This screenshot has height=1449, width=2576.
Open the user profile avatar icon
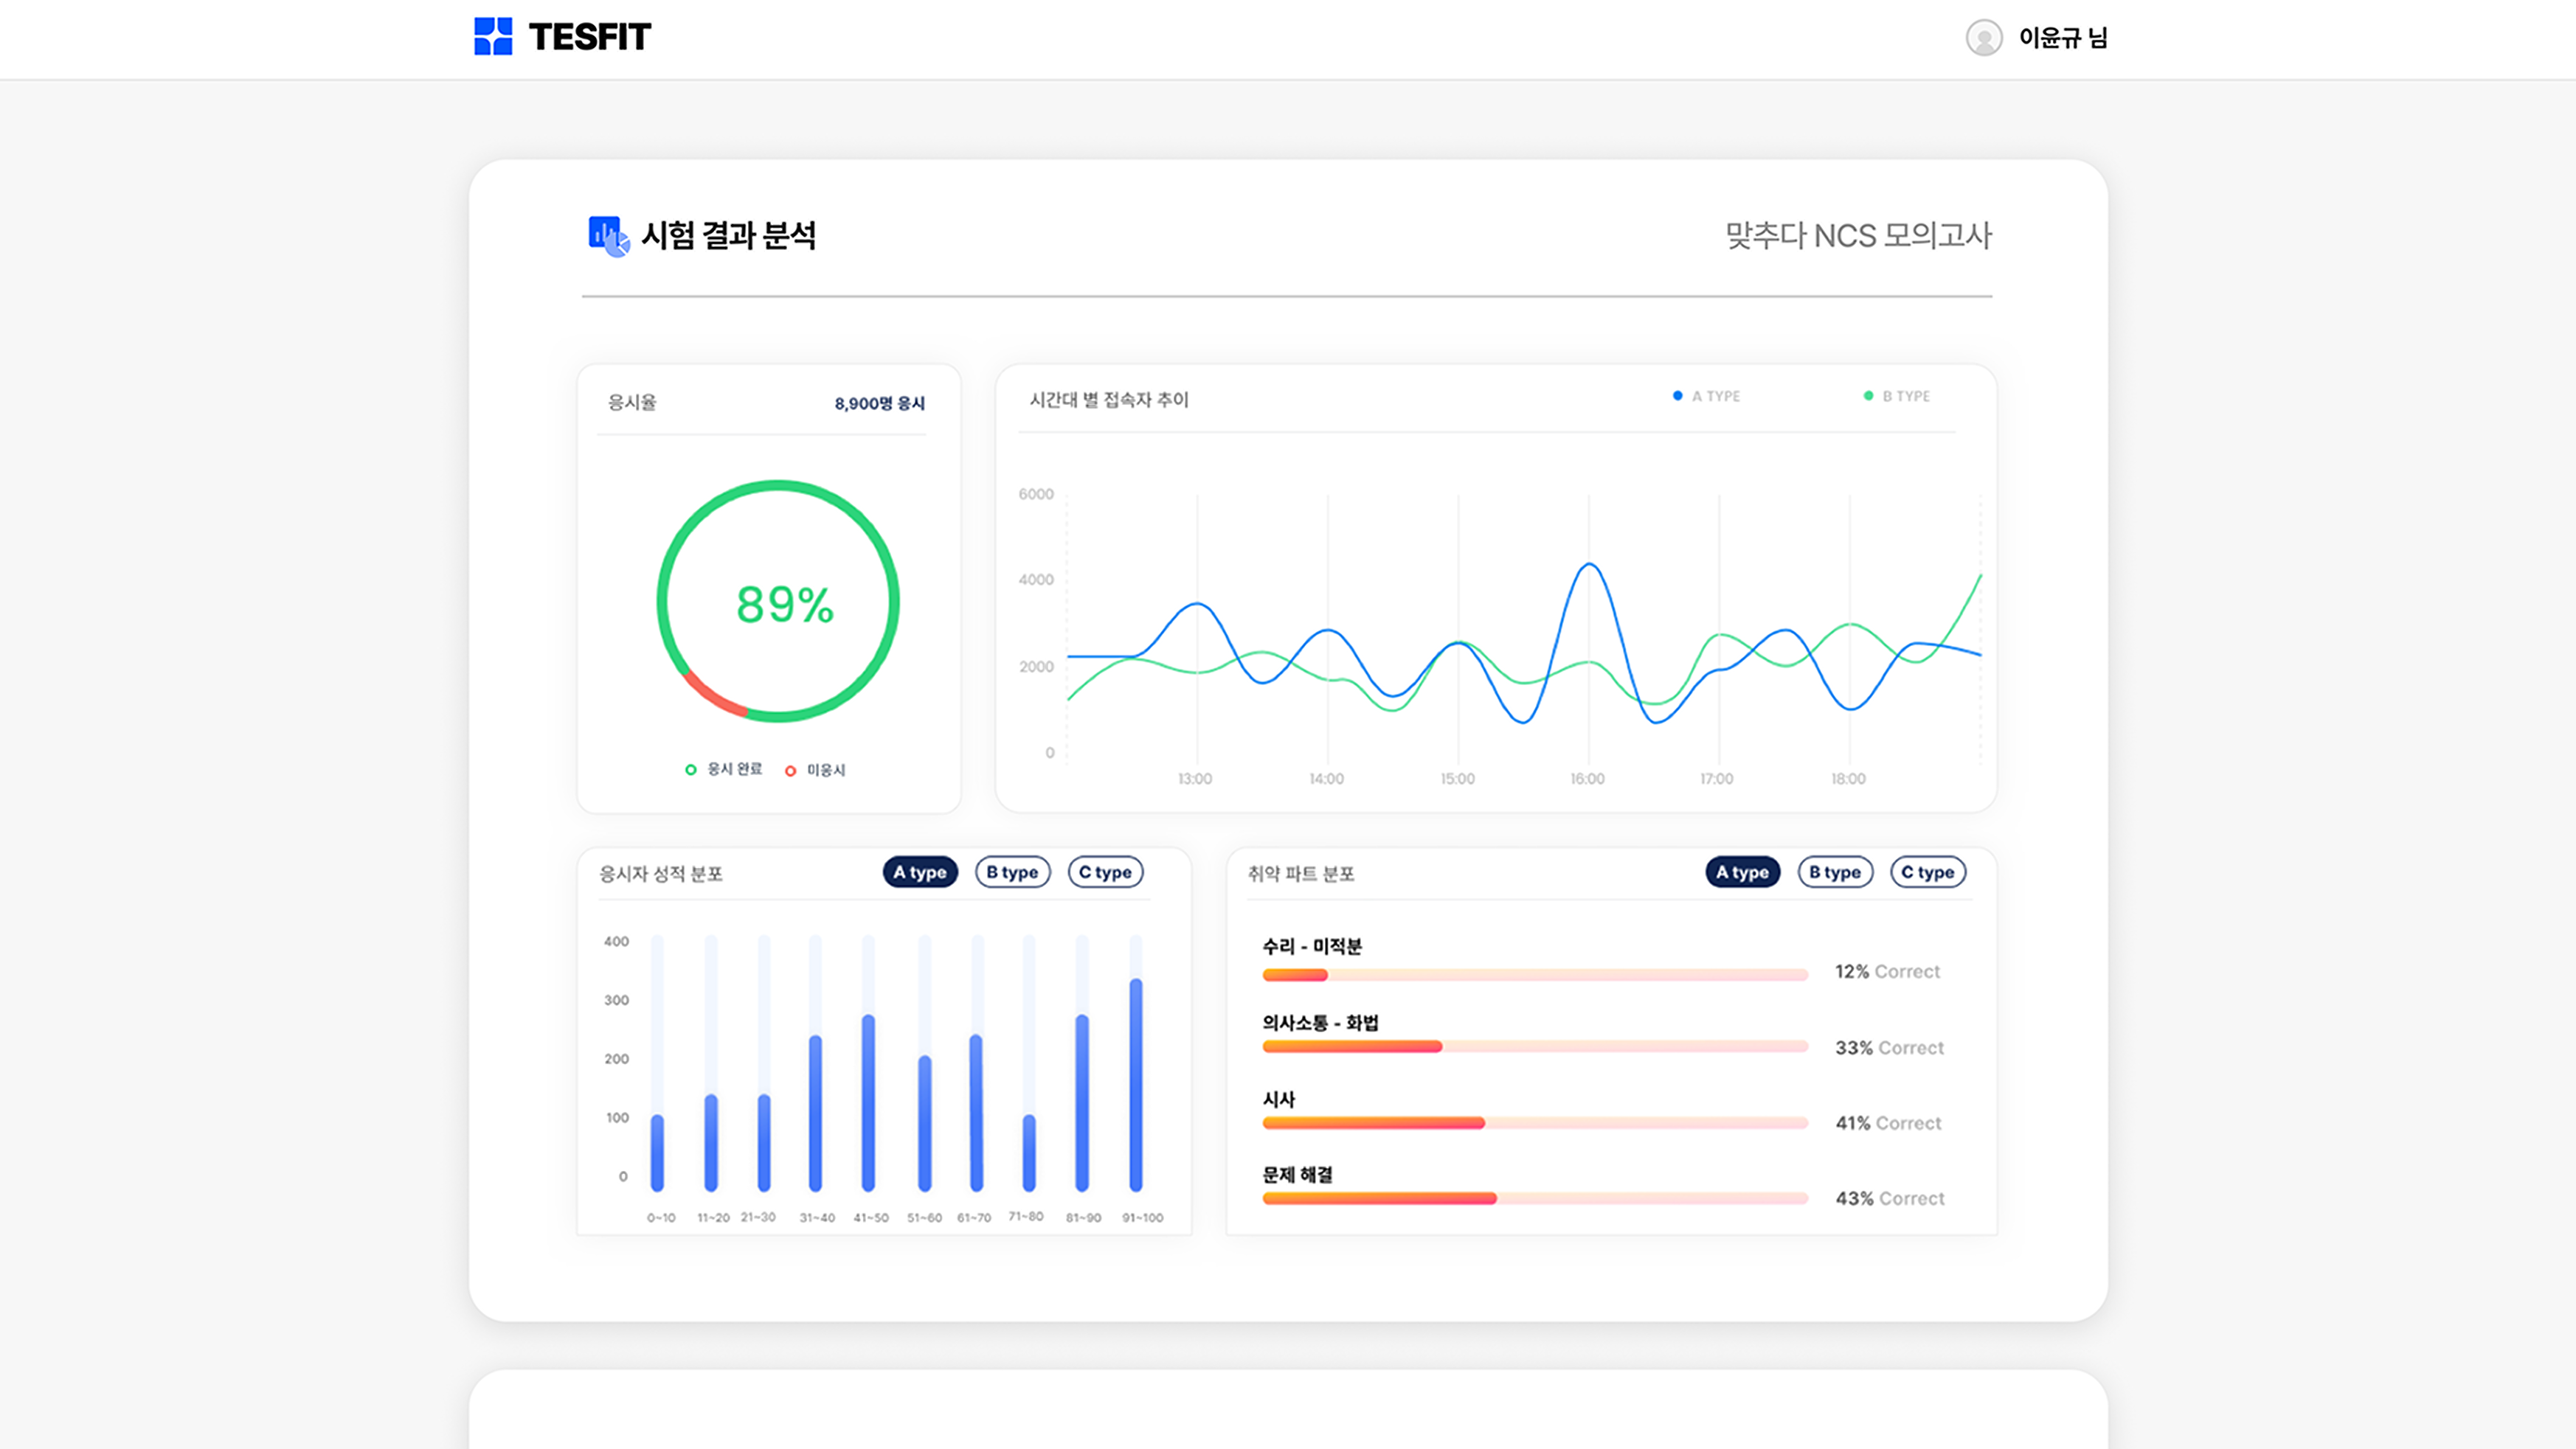(1984, 38)
